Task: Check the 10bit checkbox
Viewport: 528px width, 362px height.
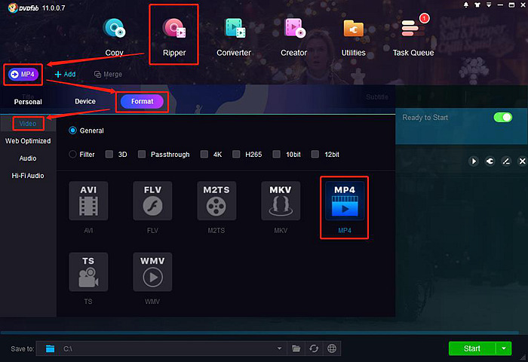Action: click(277, 155)
